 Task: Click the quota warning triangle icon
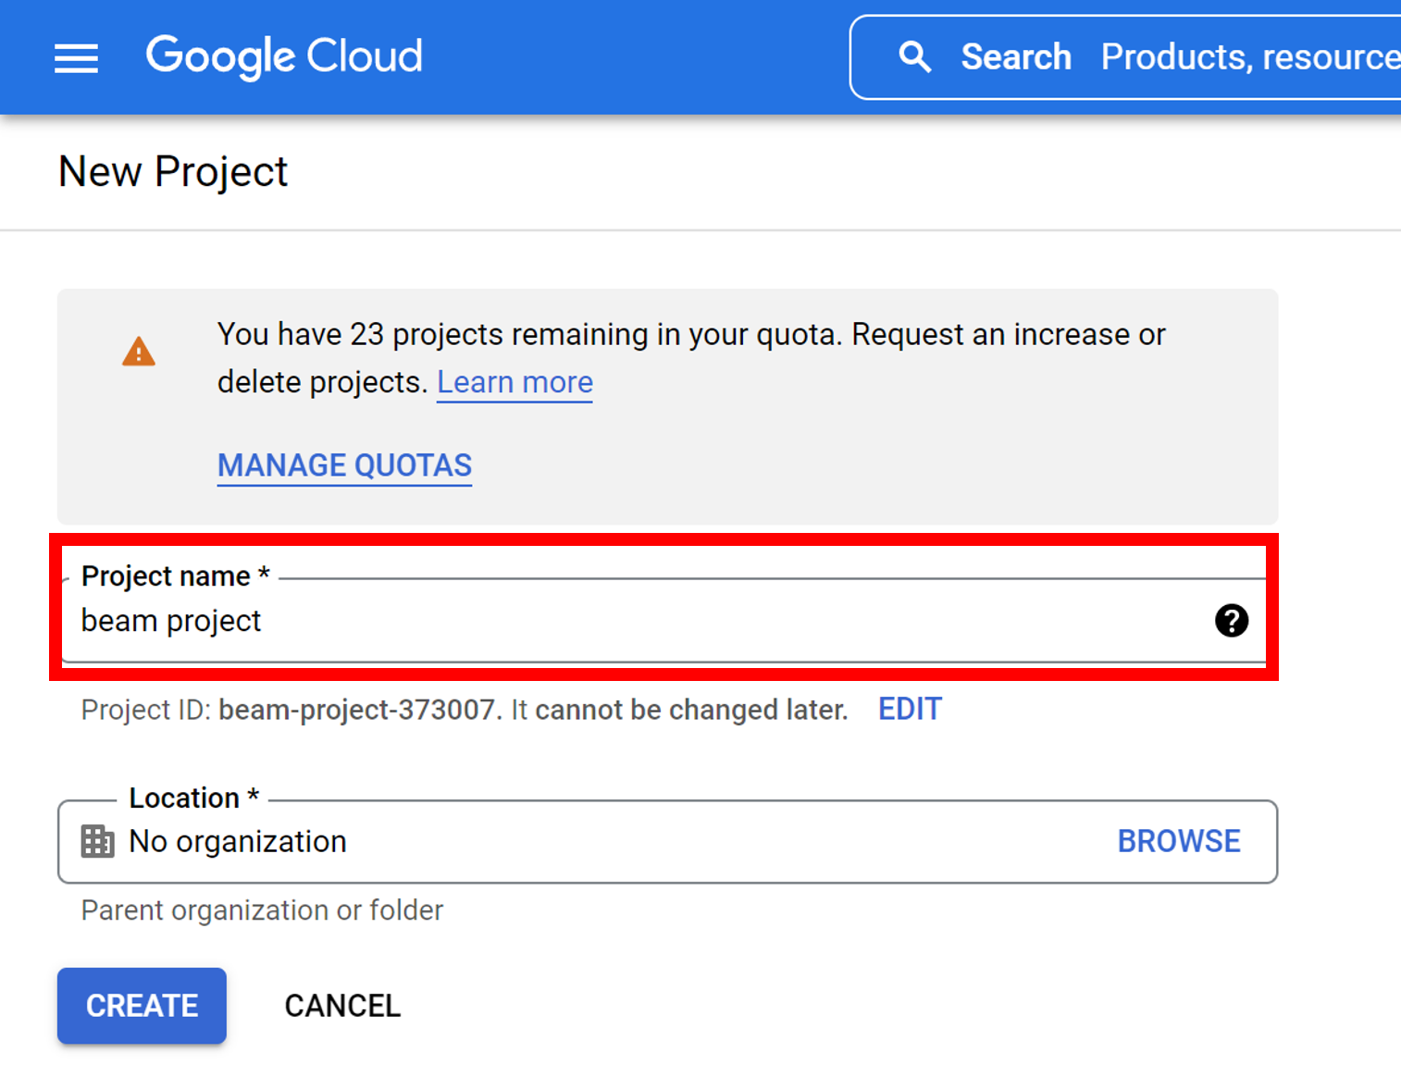138,352
